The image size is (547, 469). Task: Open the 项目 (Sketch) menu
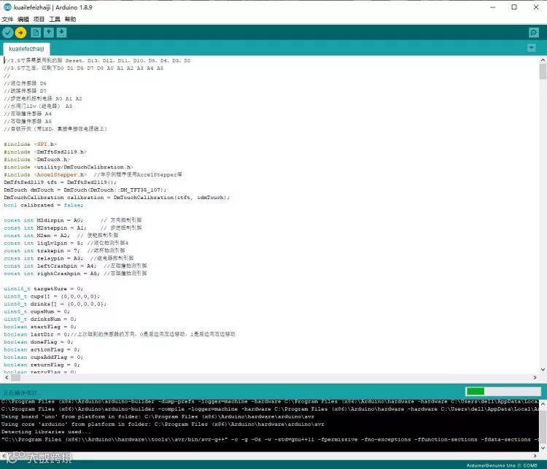39,19
